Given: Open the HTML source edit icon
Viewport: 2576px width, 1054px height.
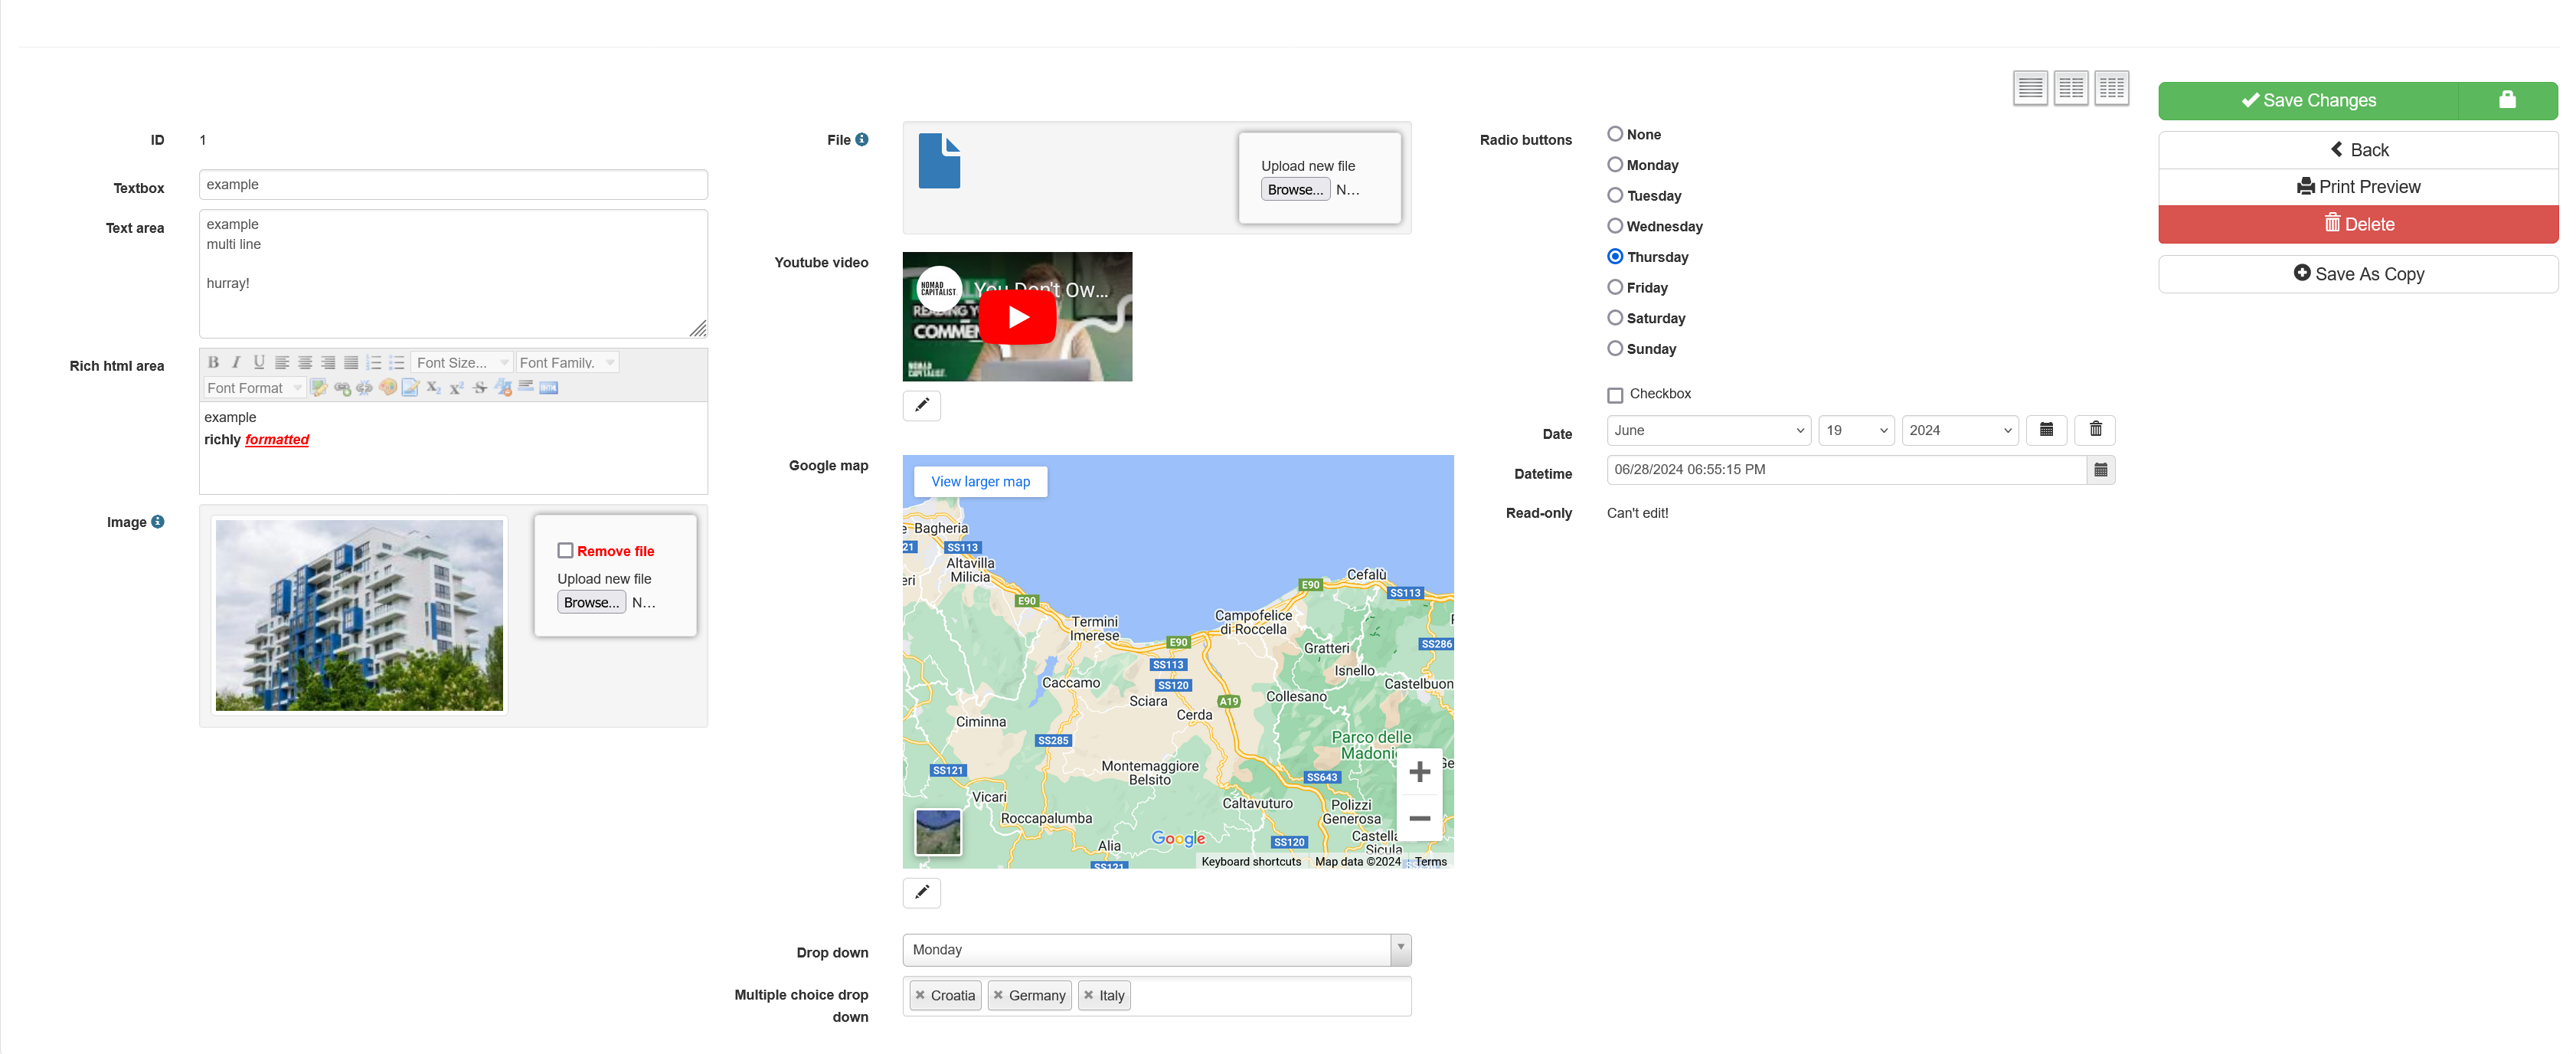Looking at the screenshot, I should coord(548,388).
